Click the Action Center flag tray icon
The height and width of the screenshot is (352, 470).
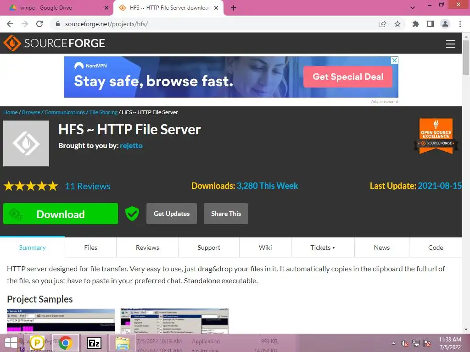[427, 343]
